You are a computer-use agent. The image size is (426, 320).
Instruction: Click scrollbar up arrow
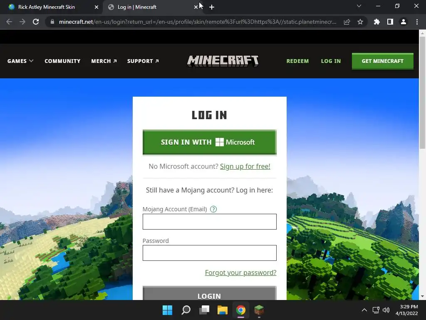tap(422, 33)
